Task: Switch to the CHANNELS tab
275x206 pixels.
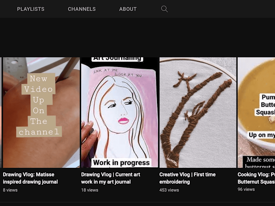Action: coord(82,9)
